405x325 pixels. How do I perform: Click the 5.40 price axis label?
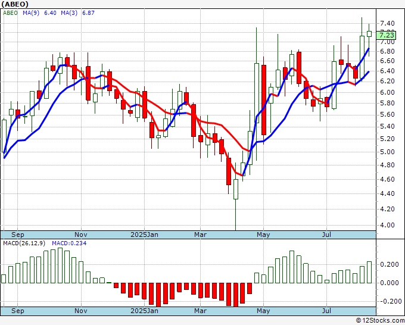[387, 127]
